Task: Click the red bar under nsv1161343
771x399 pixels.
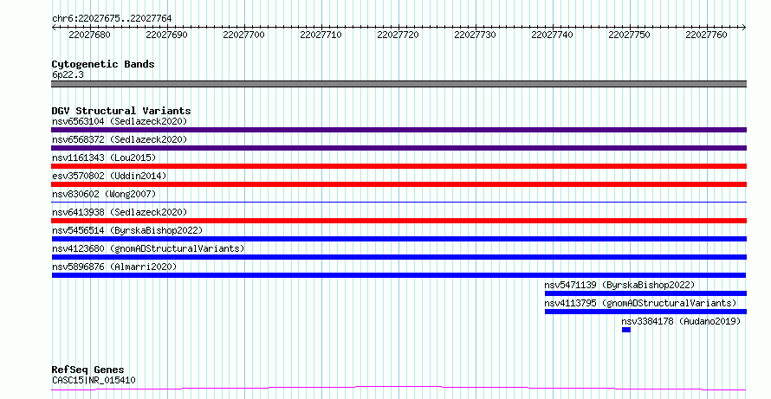Action: pos(398,166)
